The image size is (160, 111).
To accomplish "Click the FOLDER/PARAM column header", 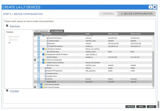I will [46, 34].
